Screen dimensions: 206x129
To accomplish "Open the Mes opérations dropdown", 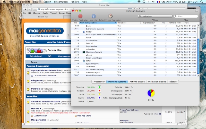I will [155, 16].
